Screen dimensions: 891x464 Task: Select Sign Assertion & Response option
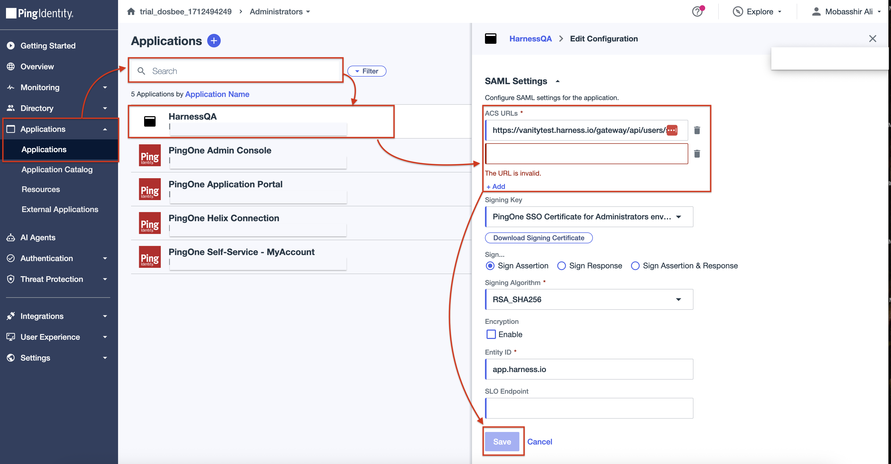coord(635,265)
